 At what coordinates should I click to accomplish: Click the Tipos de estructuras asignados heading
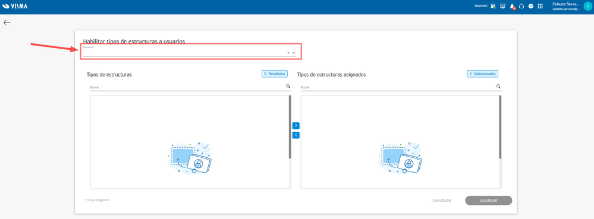331,75
